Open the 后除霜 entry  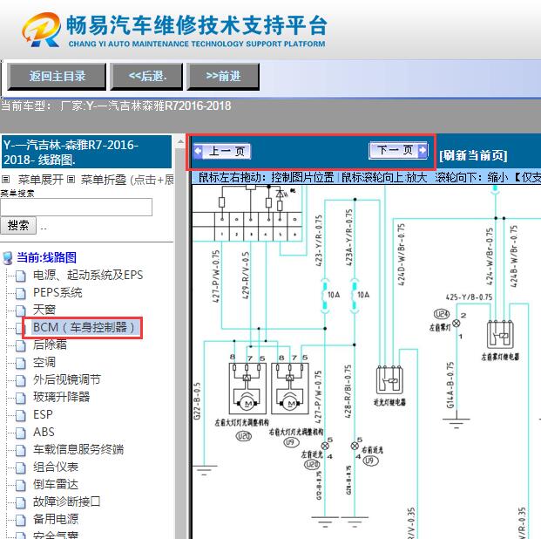pyautogui.click(x=50, y=345)
